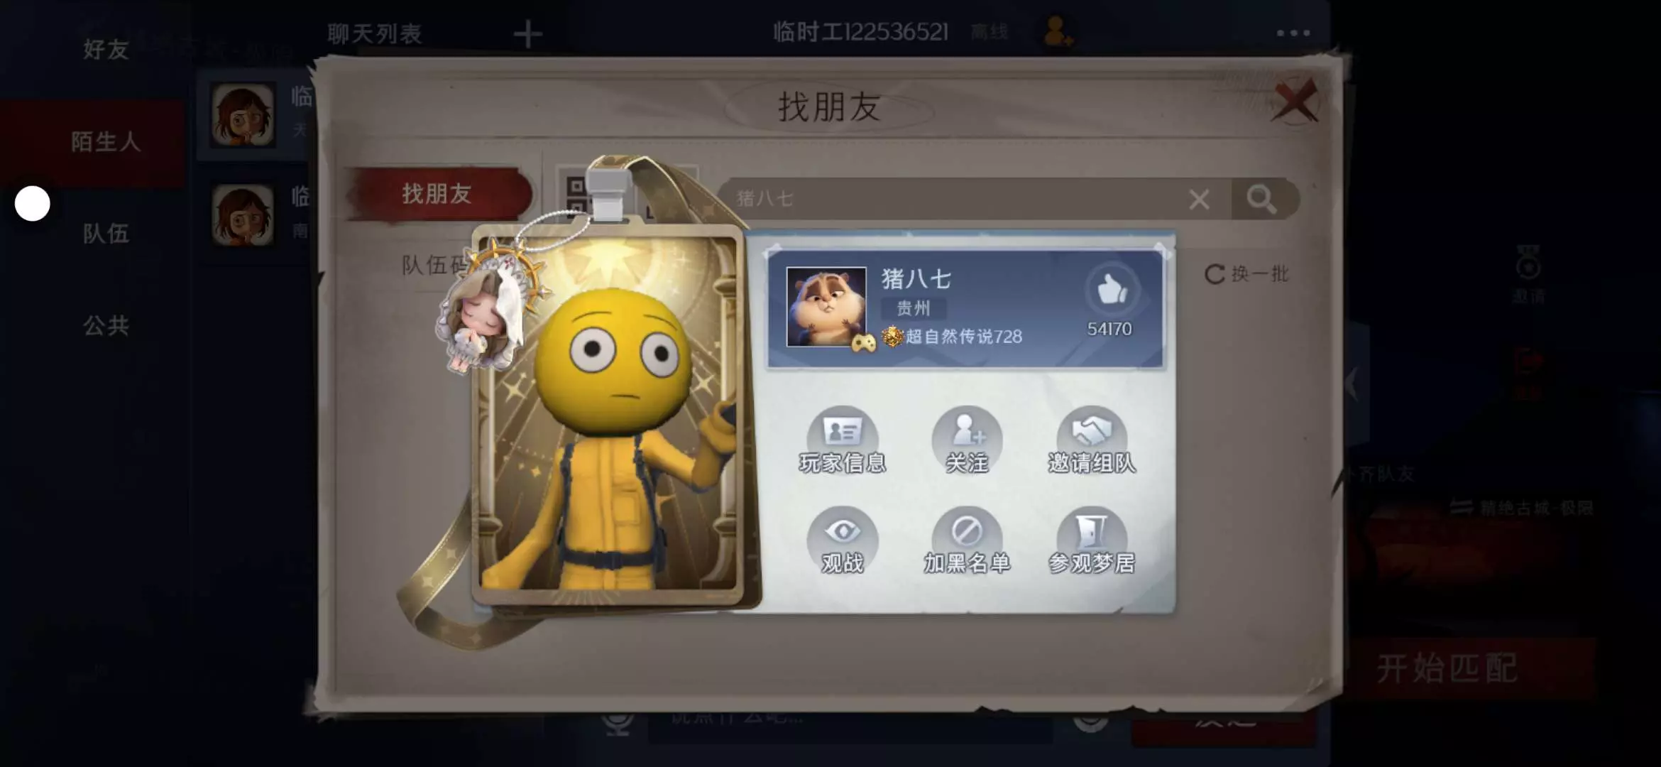Open the three-dots more menu
The height and width of the screenshot is (767, 1661).
1293,33
